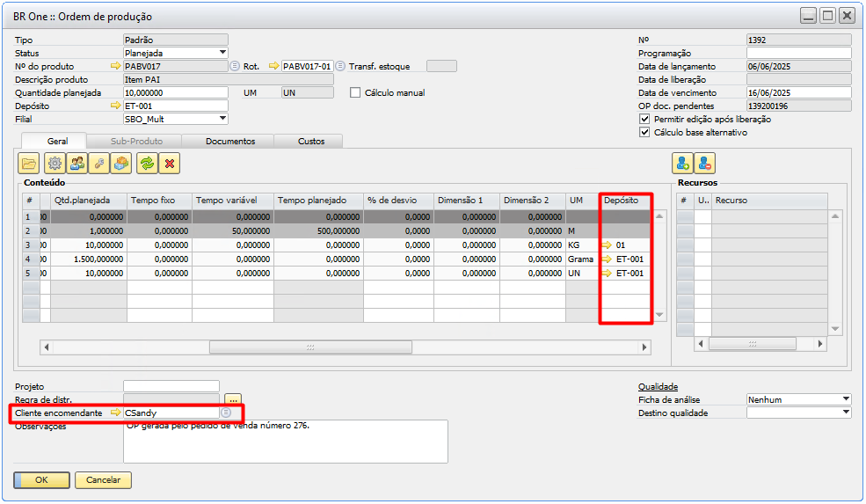Follow the link arrow in row 5 Depósito

607,273
